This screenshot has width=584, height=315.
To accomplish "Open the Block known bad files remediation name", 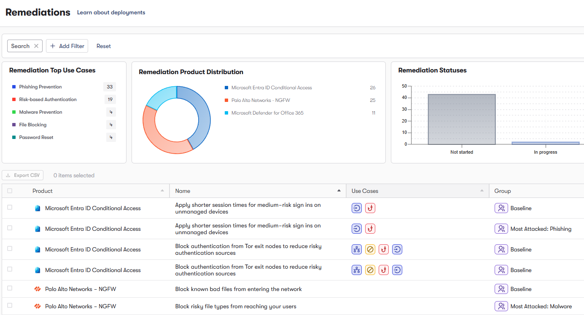I will pos(239,289).
